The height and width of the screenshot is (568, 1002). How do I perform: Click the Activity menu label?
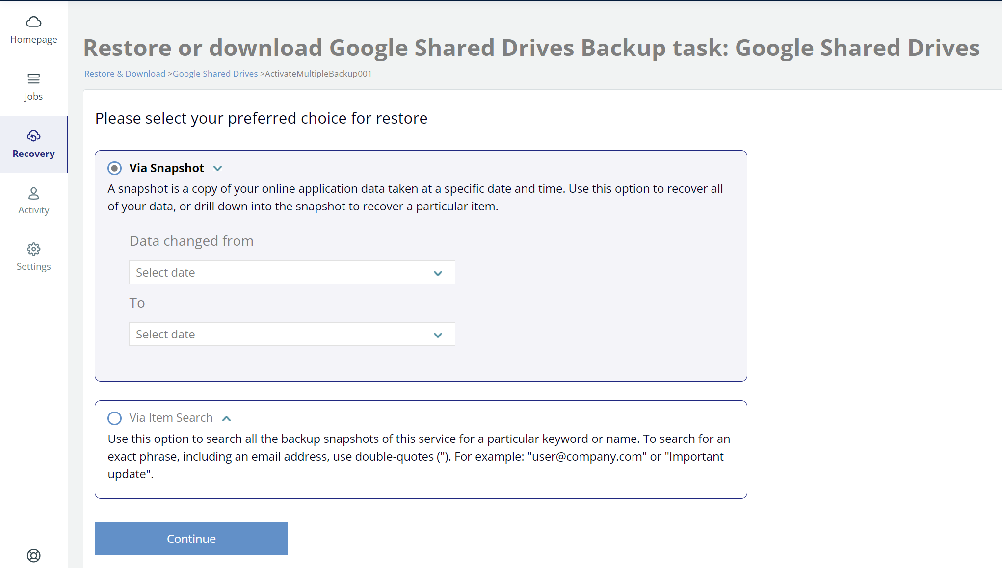point(33,210)
